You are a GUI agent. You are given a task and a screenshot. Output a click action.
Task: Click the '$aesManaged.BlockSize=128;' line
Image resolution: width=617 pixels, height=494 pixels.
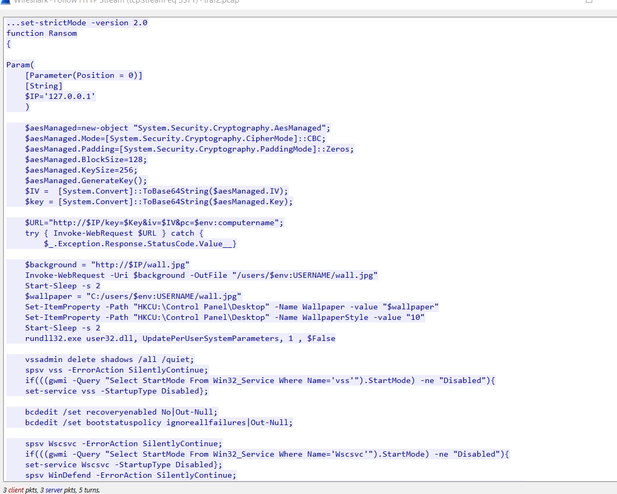(86, 159)
